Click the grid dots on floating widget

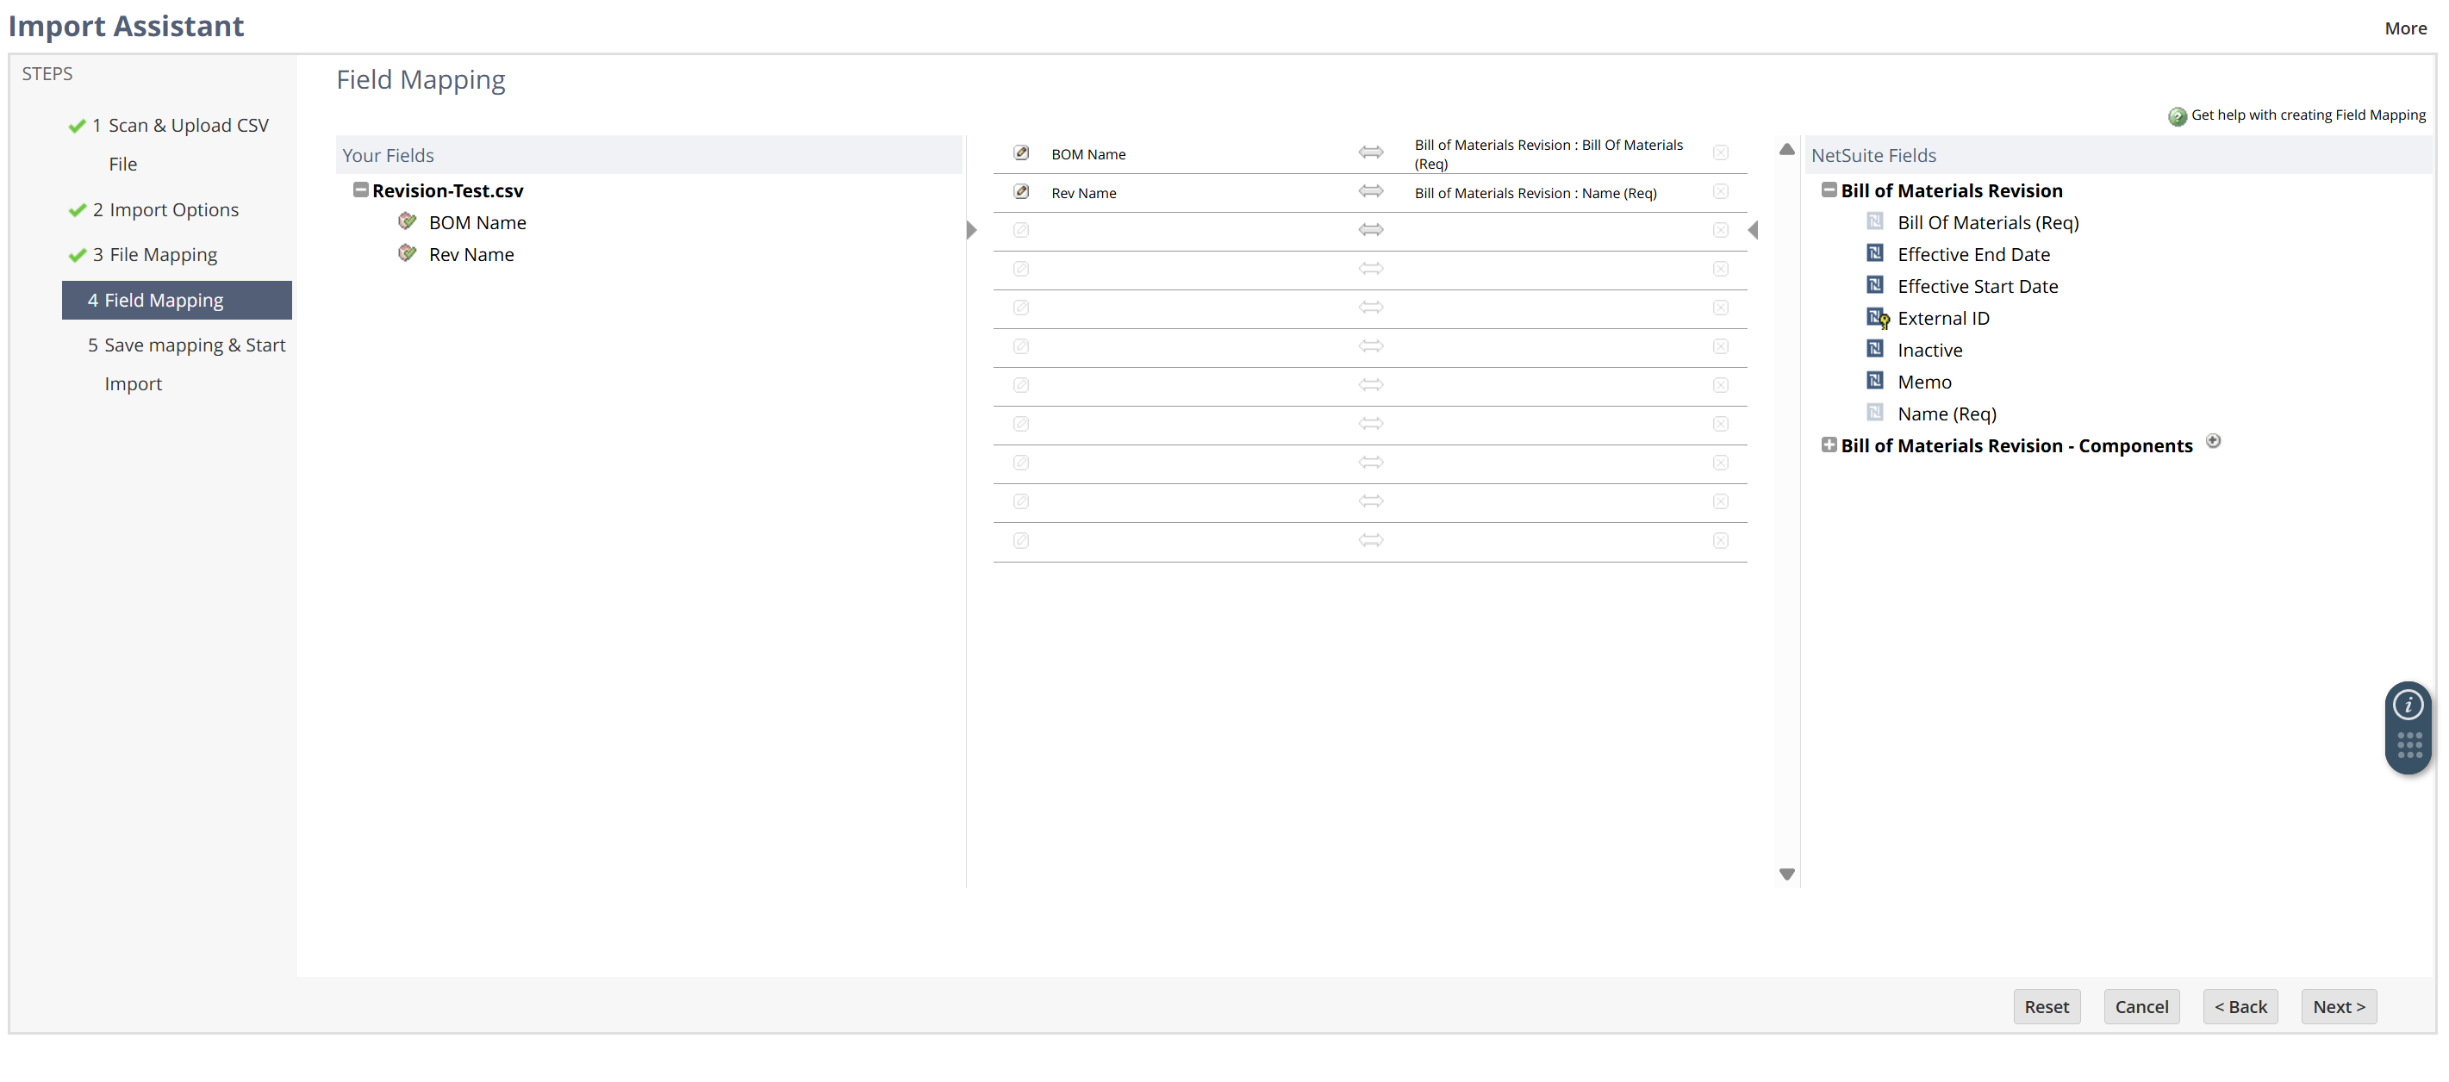tap(2408, 745)
